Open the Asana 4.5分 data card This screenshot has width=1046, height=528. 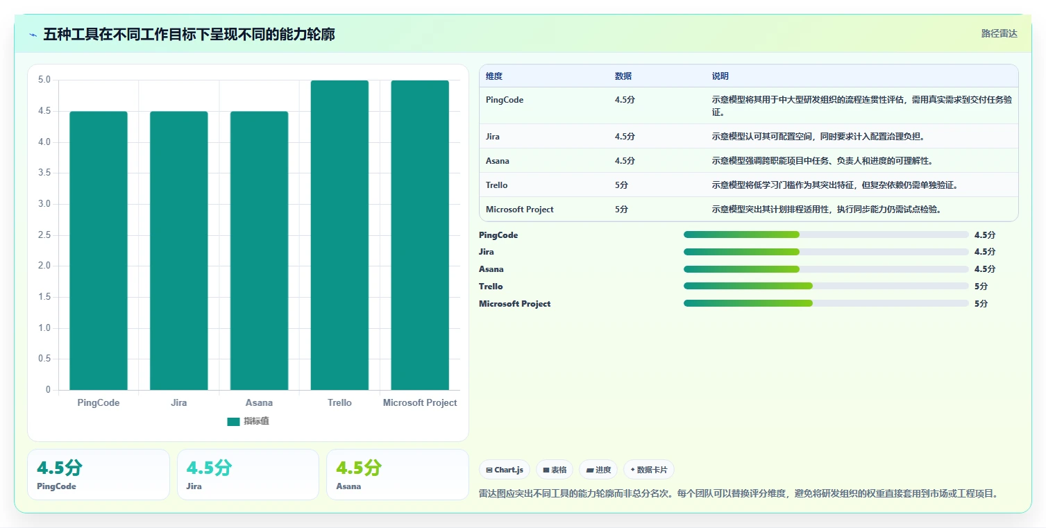click(398, 475)
